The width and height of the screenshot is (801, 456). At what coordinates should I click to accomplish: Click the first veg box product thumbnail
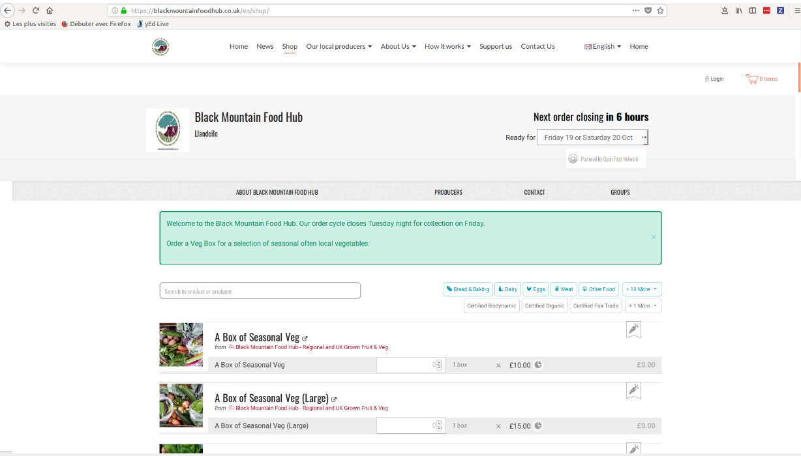pos(181,345)
